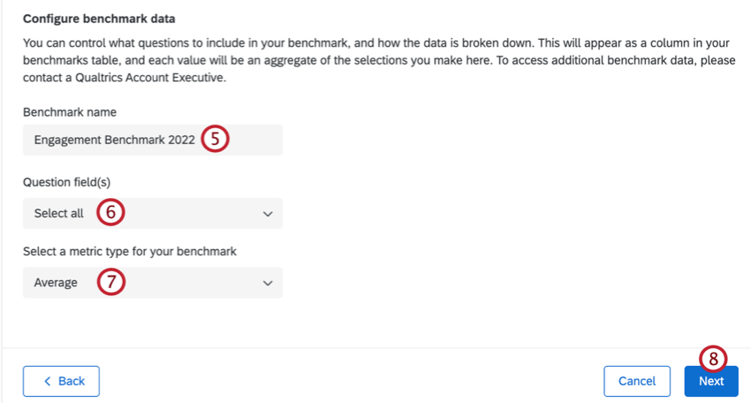Click the red step 8 marker

(713, 358)
